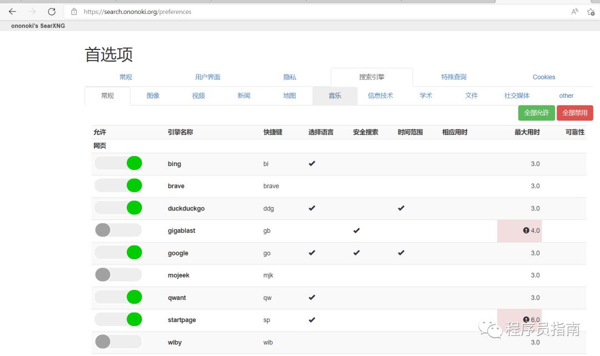Click google's safe search checkmark
The image size is (600, 356).
356,252
